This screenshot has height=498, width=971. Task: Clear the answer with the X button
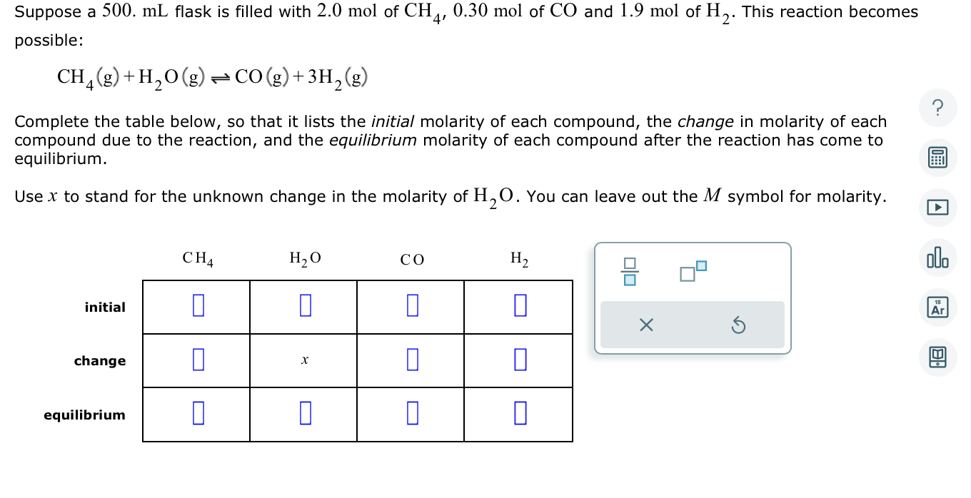(646, 325)
